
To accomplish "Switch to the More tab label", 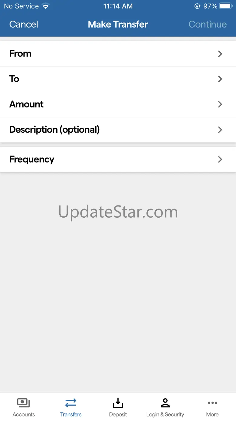I will (212, 414).
